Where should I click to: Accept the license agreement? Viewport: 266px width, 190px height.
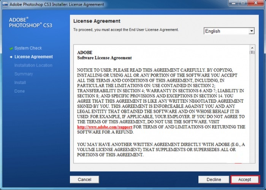pyautogui.click(x=245, y=179)
